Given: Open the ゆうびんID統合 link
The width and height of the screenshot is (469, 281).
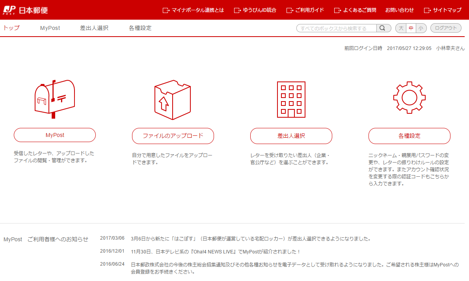Looking at the screenshot, I should [x=260, y=10].
